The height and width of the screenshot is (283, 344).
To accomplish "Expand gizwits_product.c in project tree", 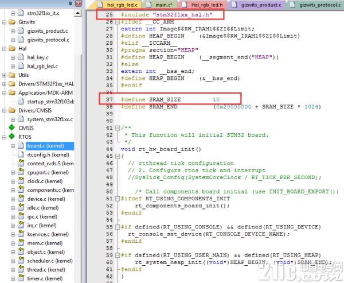I will [x=13, y=31].
